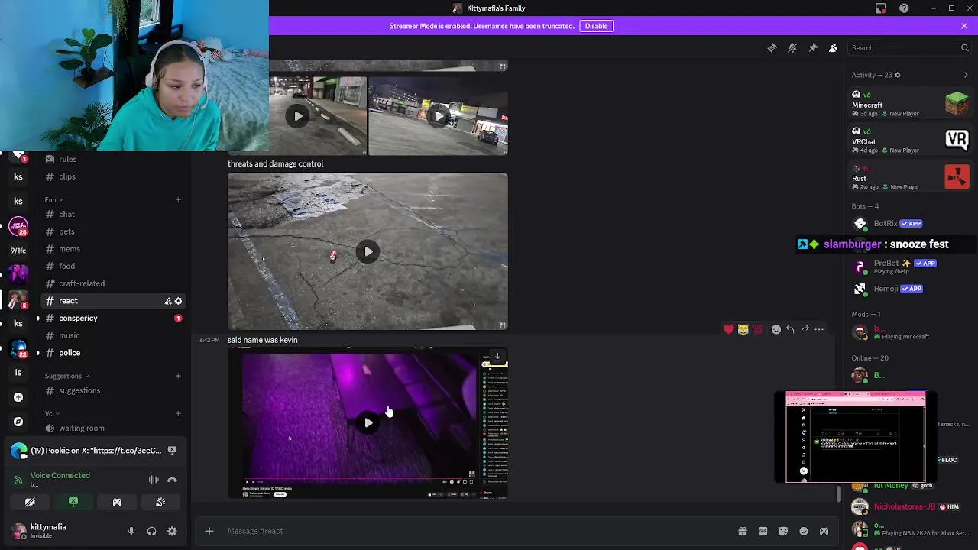This screenshot has height=550, width=978.
Task: Open the police channel
Action: 112,353
